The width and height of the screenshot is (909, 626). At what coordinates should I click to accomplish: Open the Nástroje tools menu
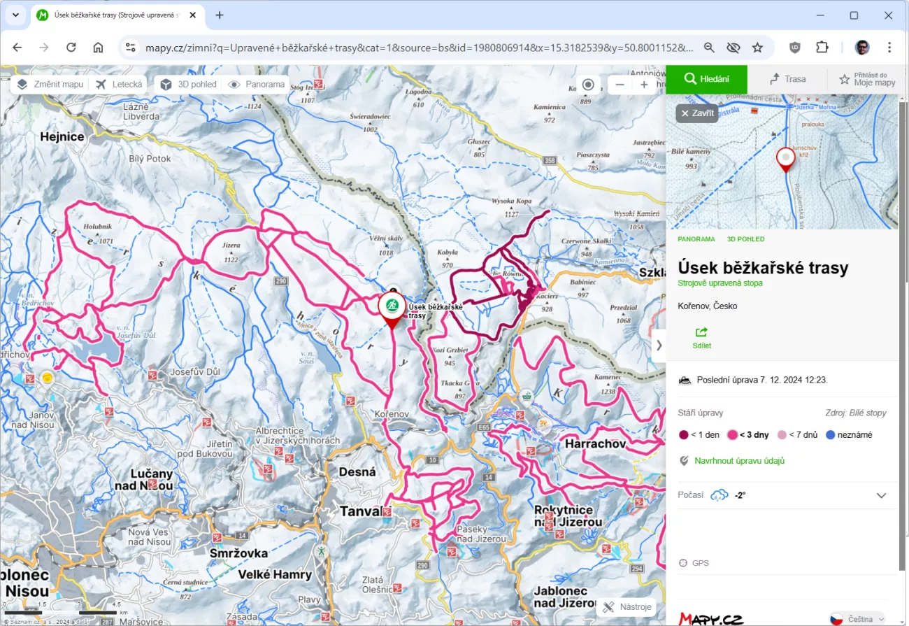[x=628, y=607]
